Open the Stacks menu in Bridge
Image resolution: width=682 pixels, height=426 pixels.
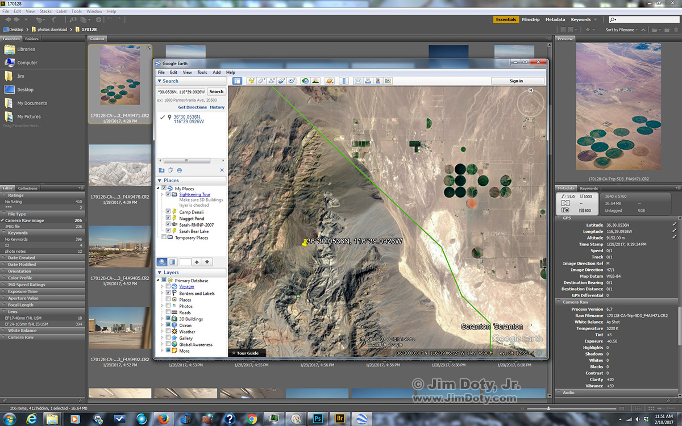[x=45, y=11]
